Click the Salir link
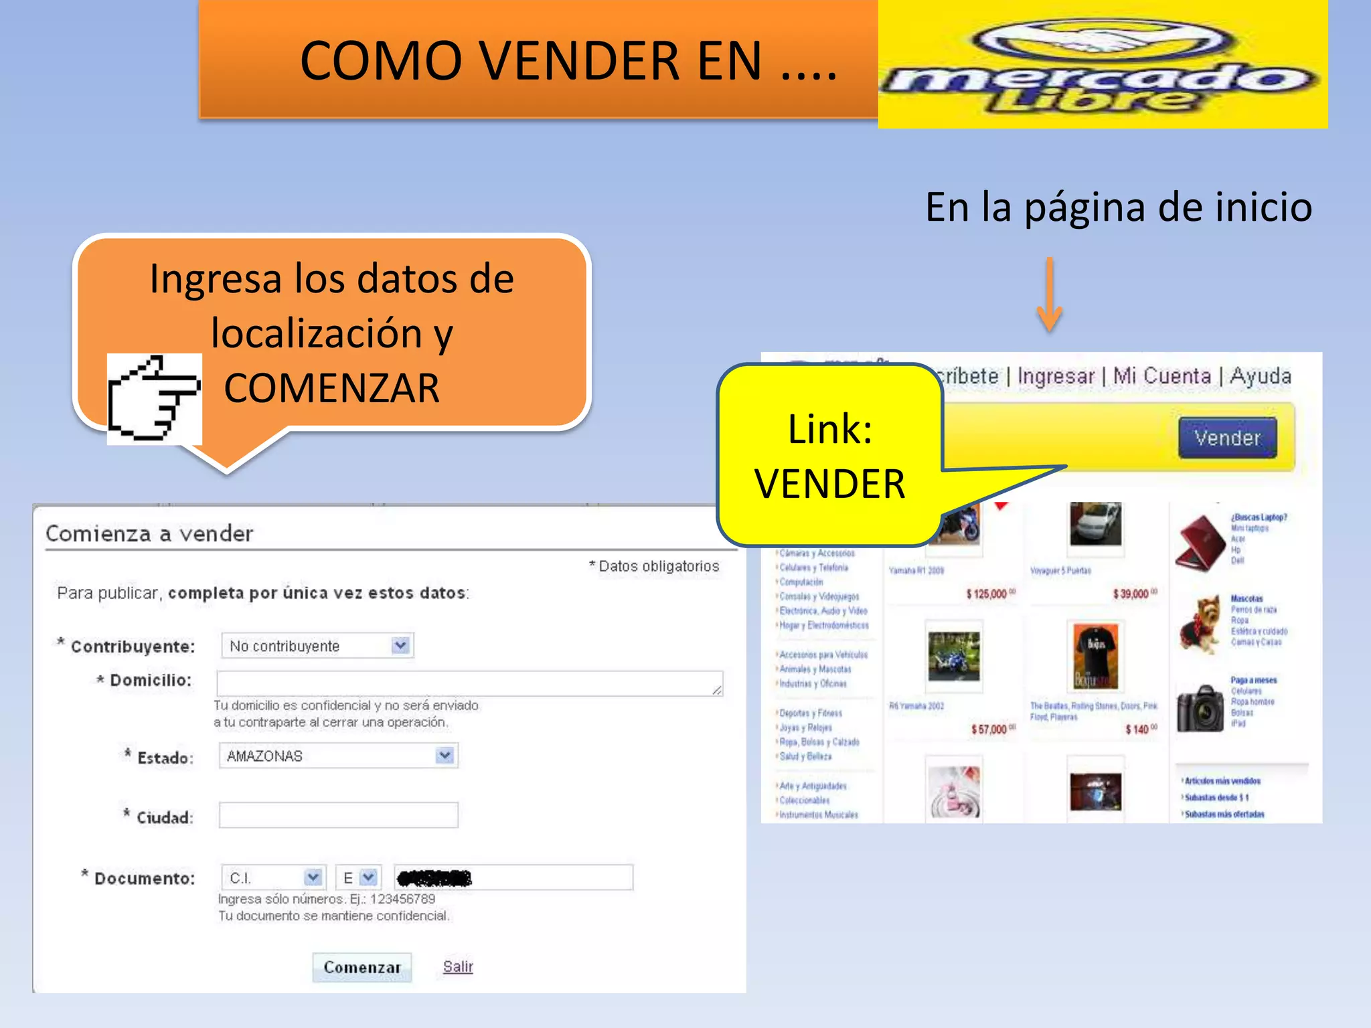Viewport: 1371px width, 1028px height. pos(458,966)
